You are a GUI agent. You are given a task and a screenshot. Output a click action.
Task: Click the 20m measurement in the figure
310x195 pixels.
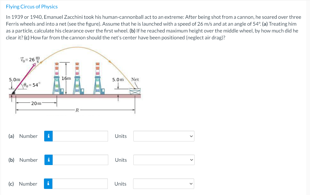coord(36,103)
